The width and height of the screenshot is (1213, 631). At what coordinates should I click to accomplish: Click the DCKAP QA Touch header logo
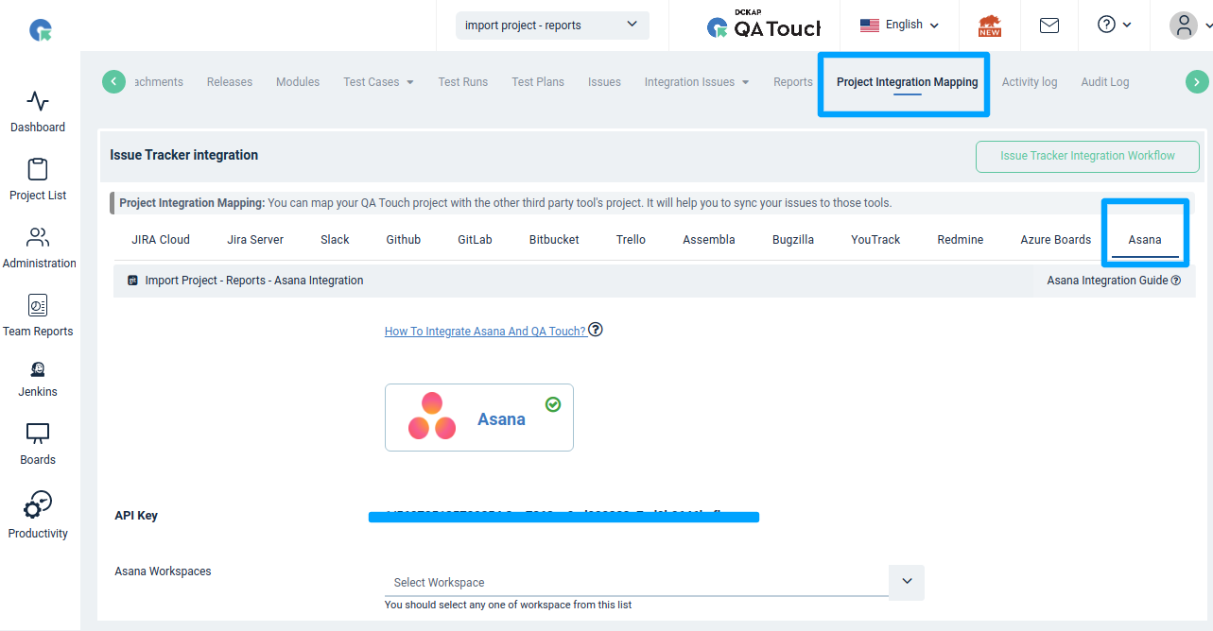point(764,26)
